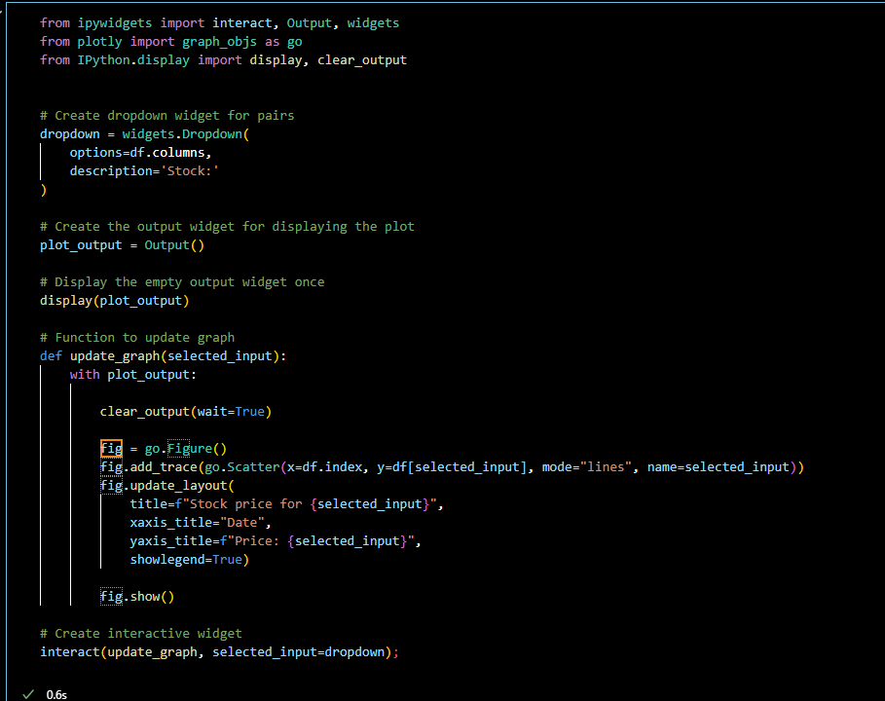Click 'Figure' in the go.Figure() call

point(190,449)
